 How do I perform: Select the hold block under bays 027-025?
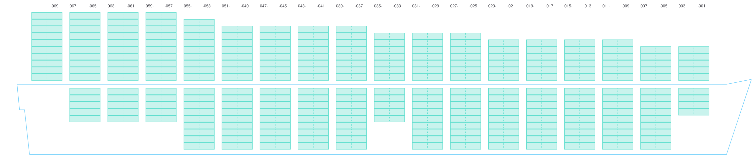click(465, 118)
